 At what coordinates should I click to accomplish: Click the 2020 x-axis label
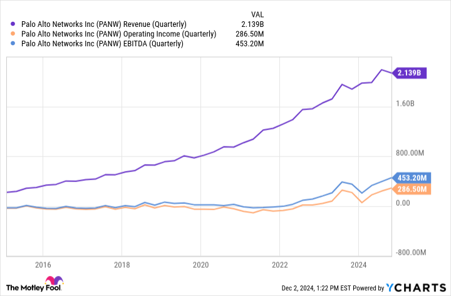click(201, 265)
